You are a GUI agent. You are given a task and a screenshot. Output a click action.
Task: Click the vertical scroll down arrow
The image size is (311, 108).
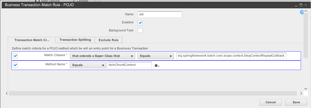pyautogui.click(x=305, y=89)
